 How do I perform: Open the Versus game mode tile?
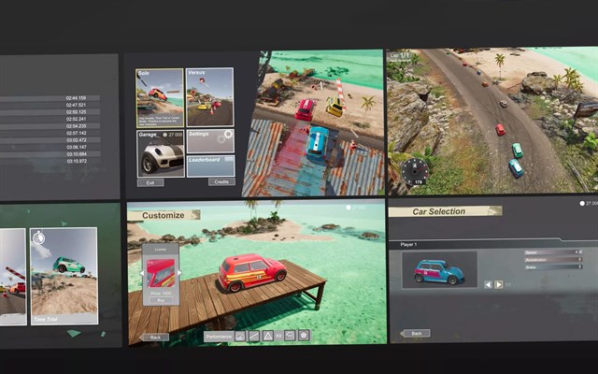click(x=209, y=97)
